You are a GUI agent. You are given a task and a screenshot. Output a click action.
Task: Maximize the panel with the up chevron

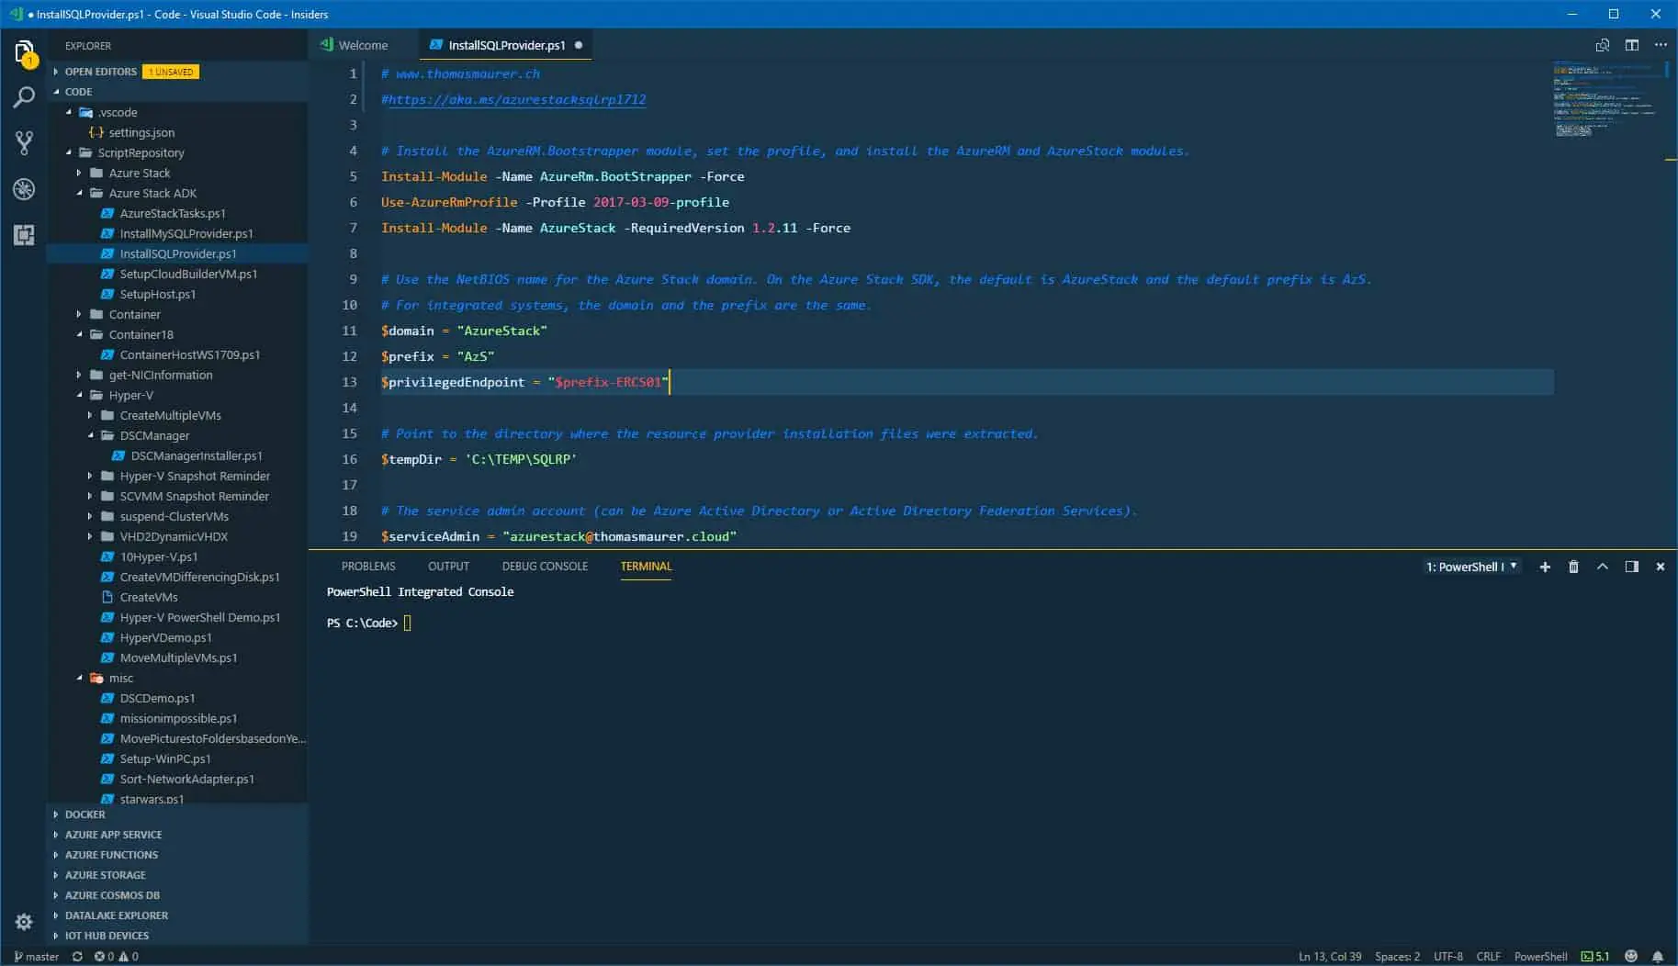point(1603,567)
